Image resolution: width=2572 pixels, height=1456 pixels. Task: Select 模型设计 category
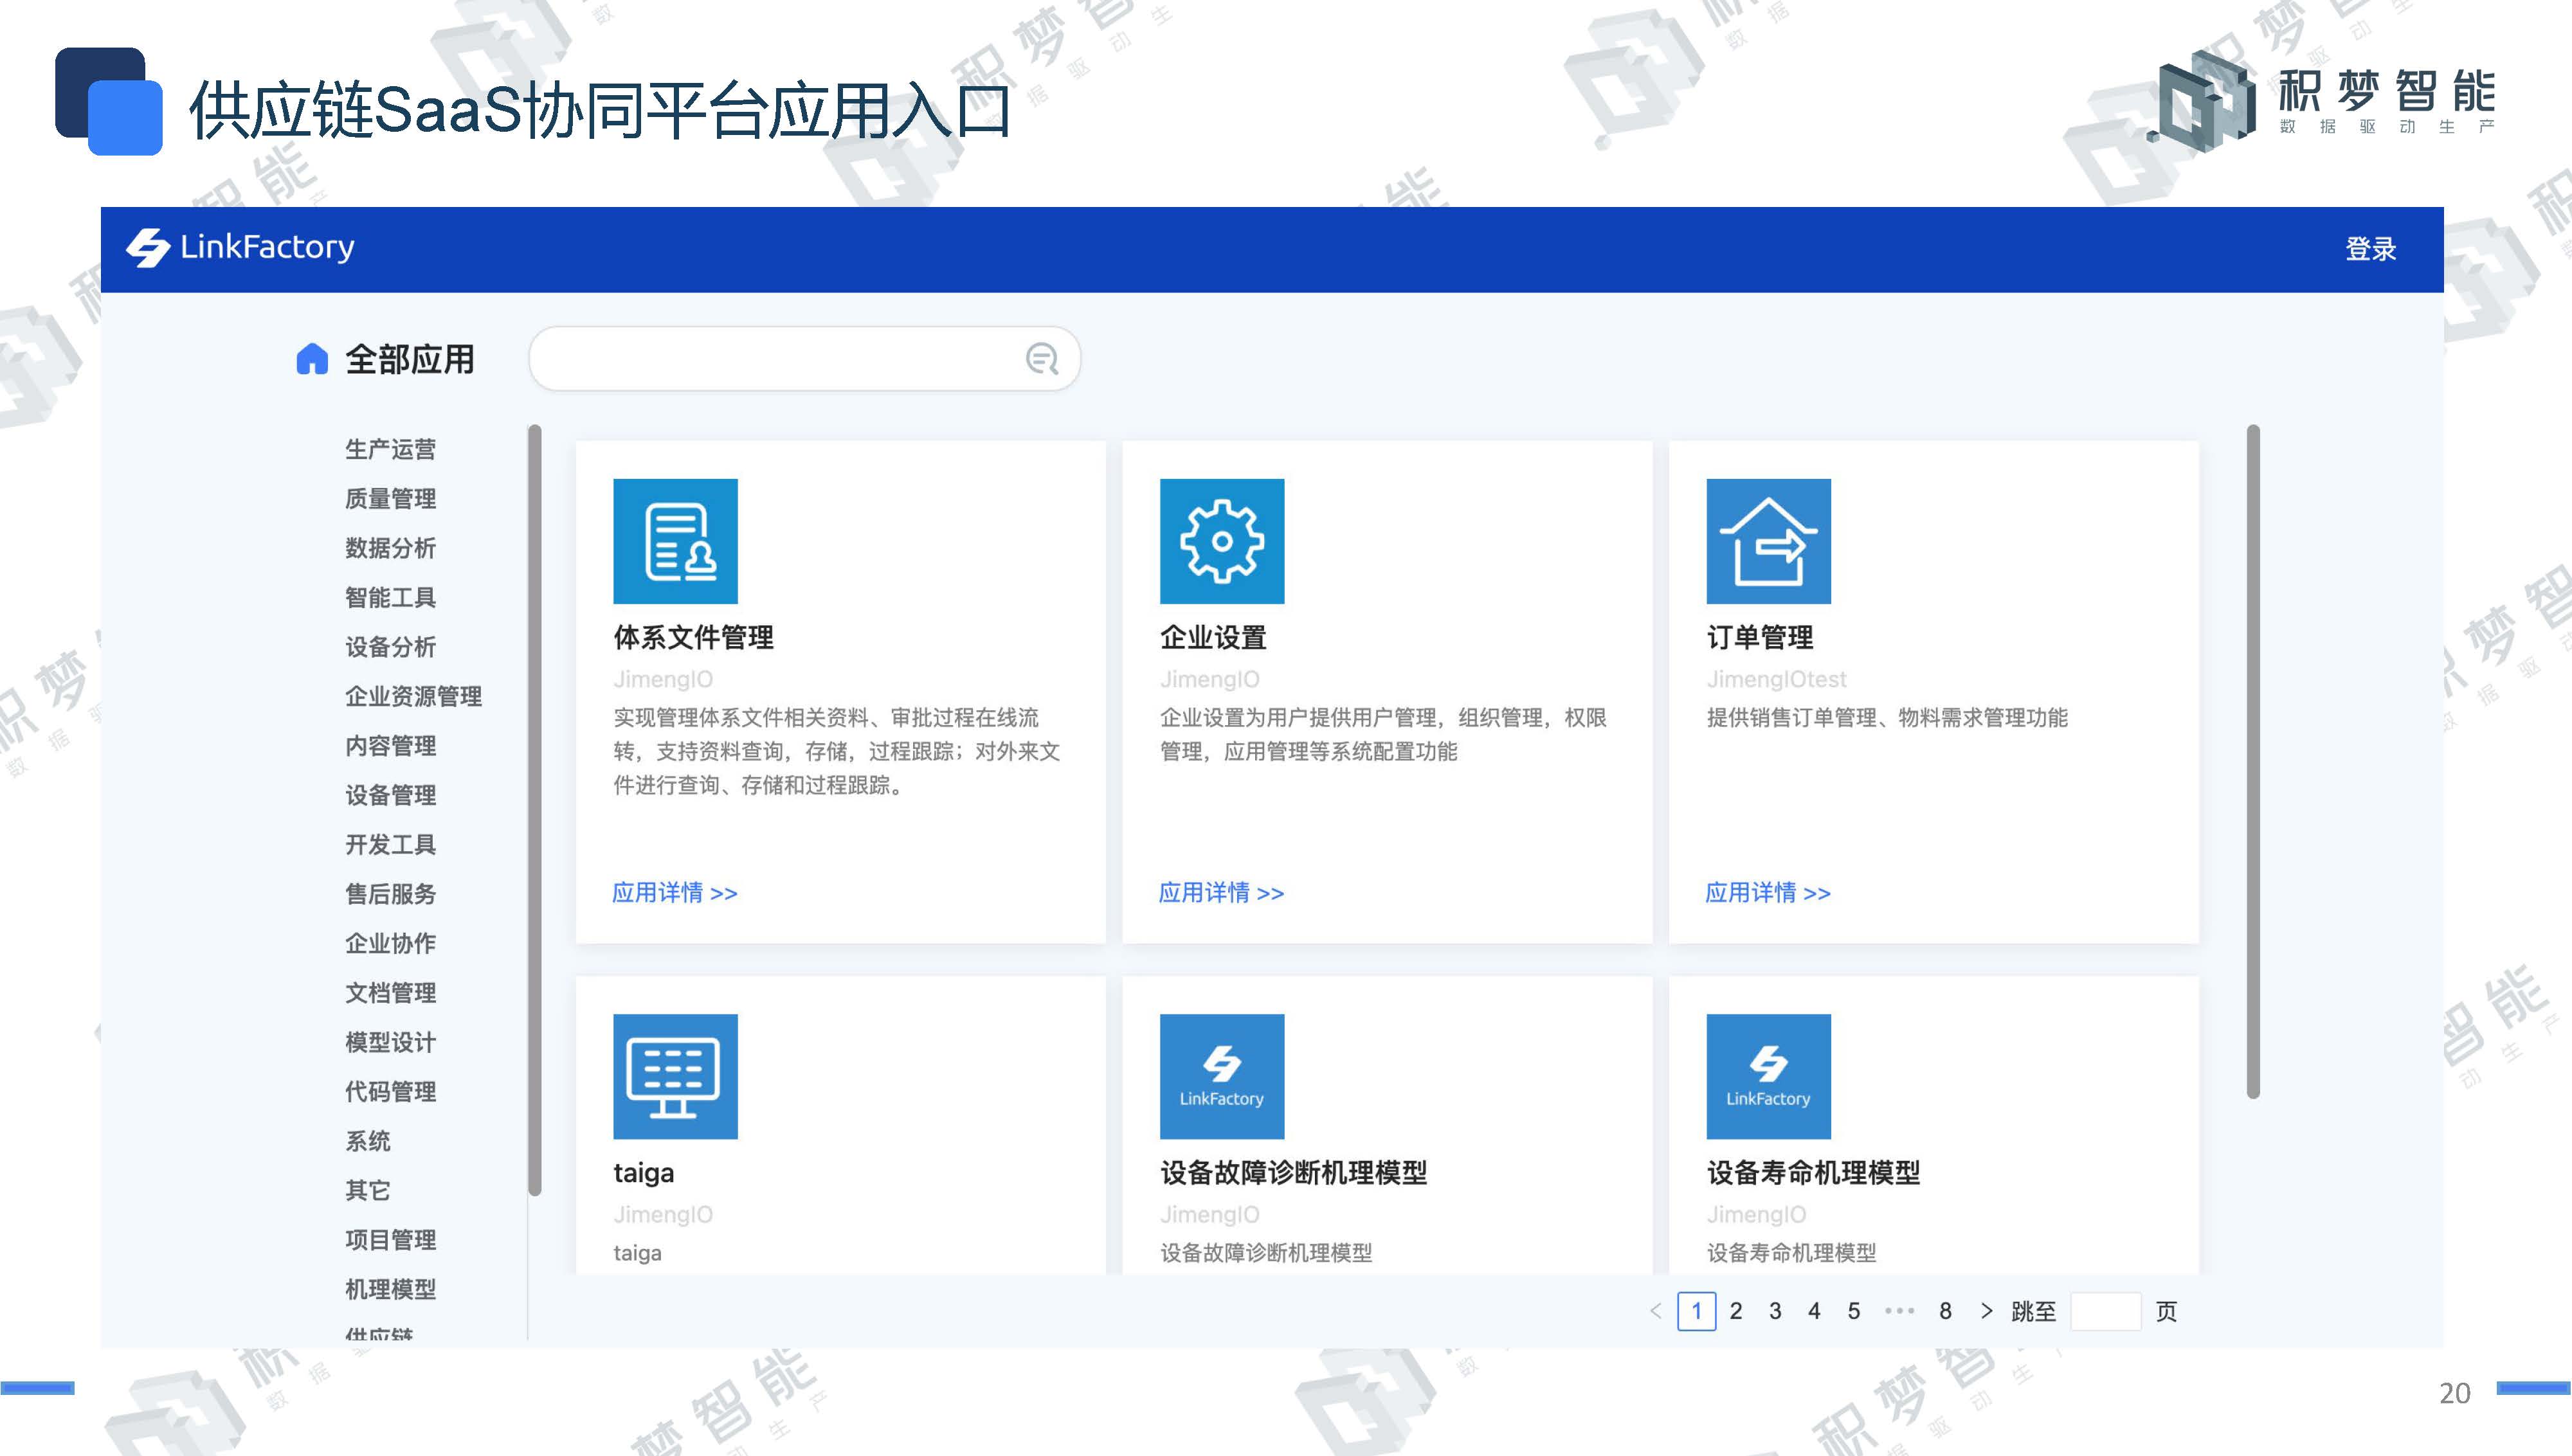pos(390,1042)
